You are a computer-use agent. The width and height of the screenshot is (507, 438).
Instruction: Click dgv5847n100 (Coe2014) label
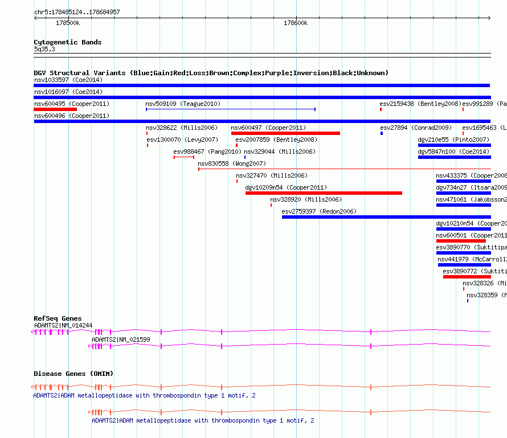pos(453,152)
